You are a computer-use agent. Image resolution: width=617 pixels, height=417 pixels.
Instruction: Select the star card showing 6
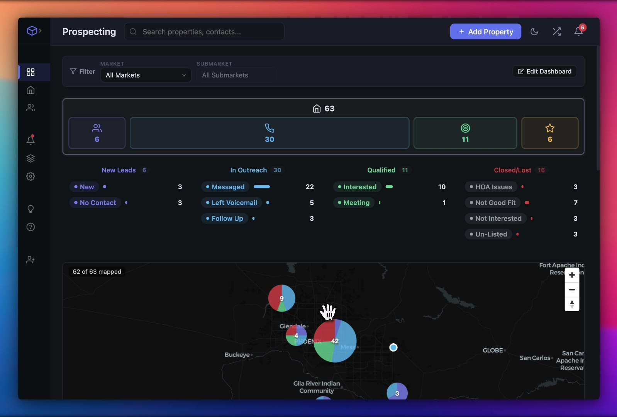point(550,133)
